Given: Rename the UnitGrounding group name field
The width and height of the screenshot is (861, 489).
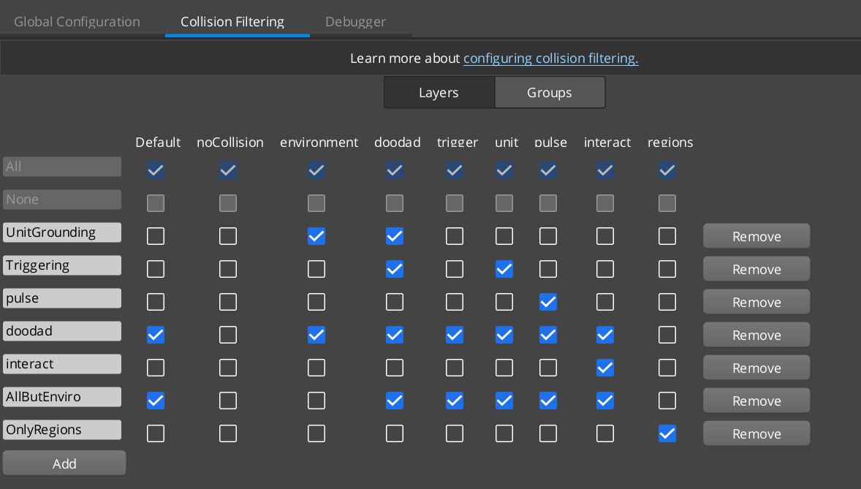Looking at the screenshot, I should pyautogui.click(x=62, y=232).
